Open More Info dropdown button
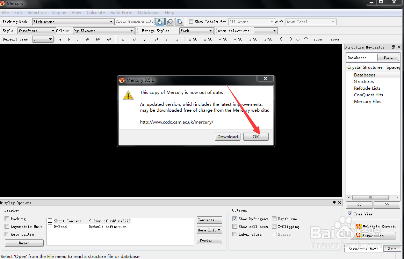Image resolution: width=404 pixels, height=259 pixels. coord(209,230)
